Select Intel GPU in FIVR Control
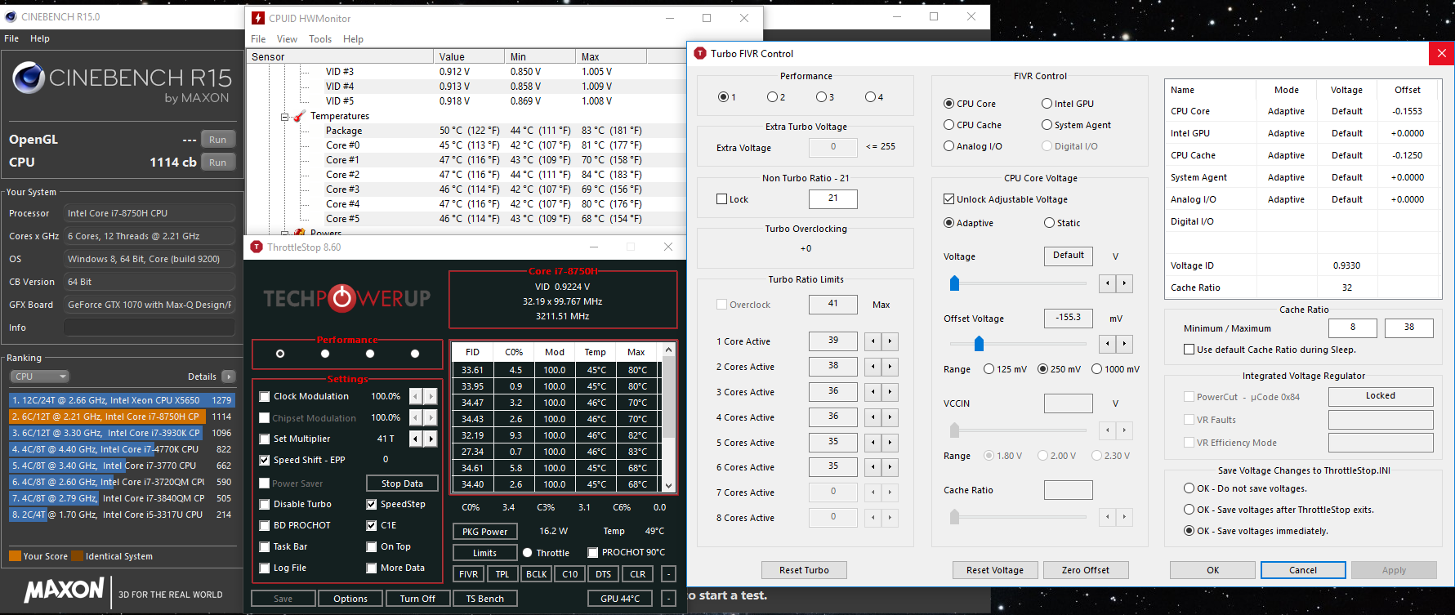 pyautogui.click(x=1047, y=104)
